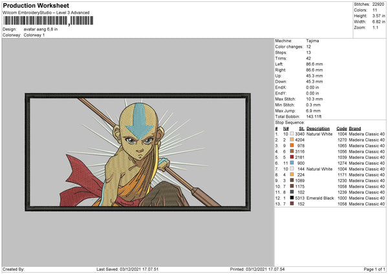The width and height of the screenshot is (388, 274).
Task: Click the Left value 86.6 mm
Action: [314, 64]
